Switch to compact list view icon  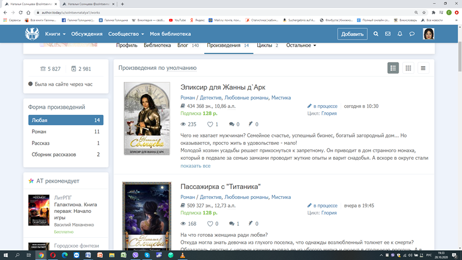(x=423, y=68)
